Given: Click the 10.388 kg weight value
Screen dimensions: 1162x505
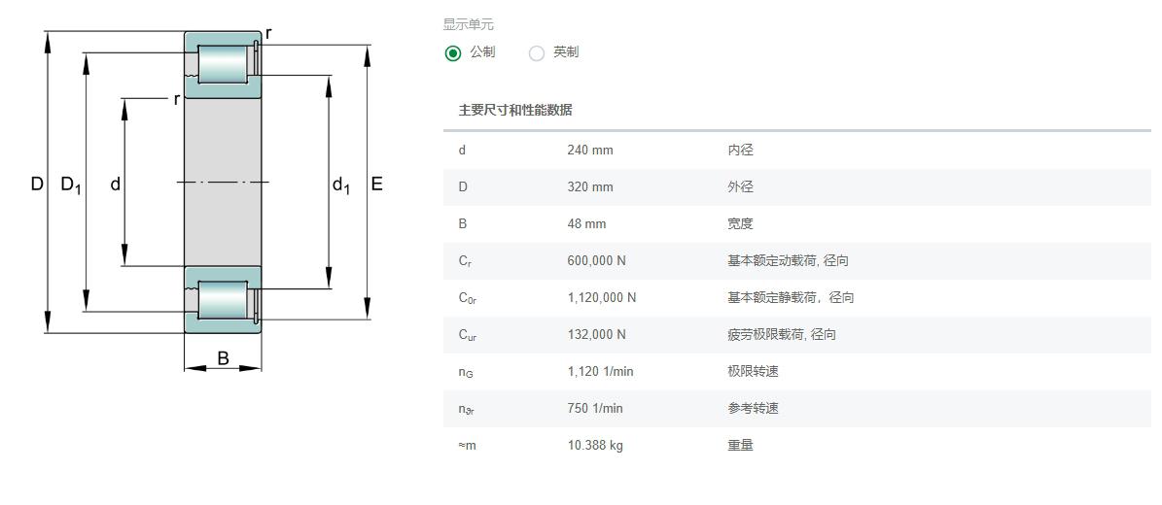Looking at the screenshot, I should pos(595,446).
